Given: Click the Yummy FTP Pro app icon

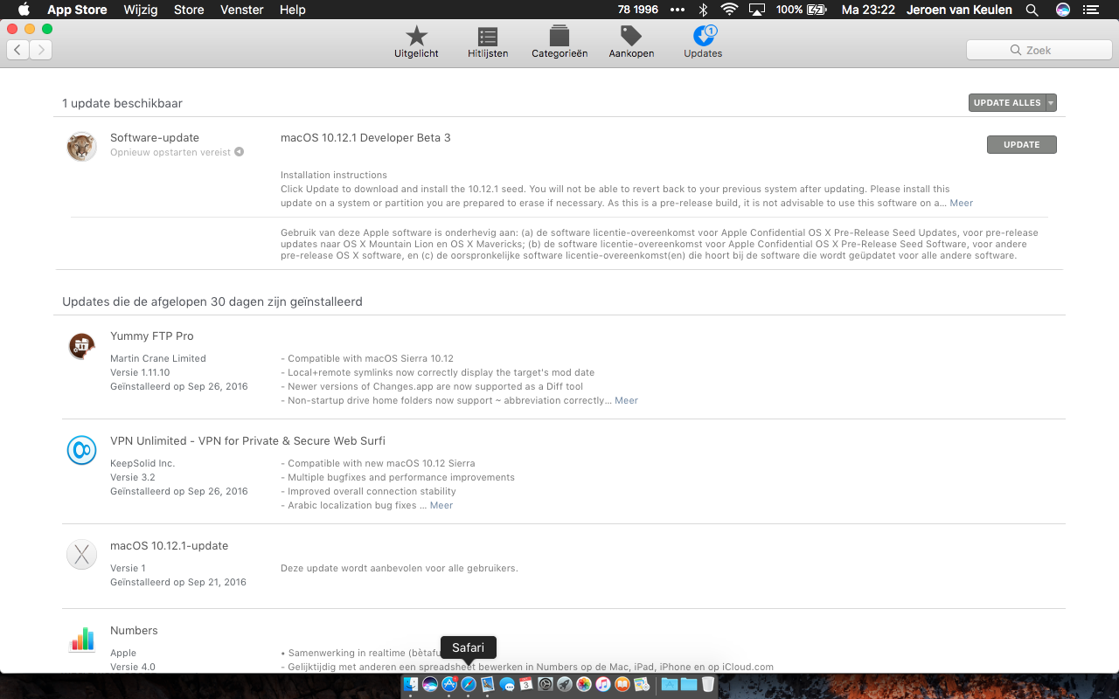Looking at the screenshot, I should click(81, 345).
